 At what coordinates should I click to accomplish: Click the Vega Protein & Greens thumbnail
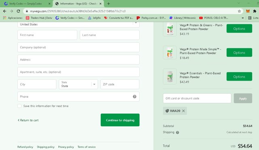coord(170,29)
